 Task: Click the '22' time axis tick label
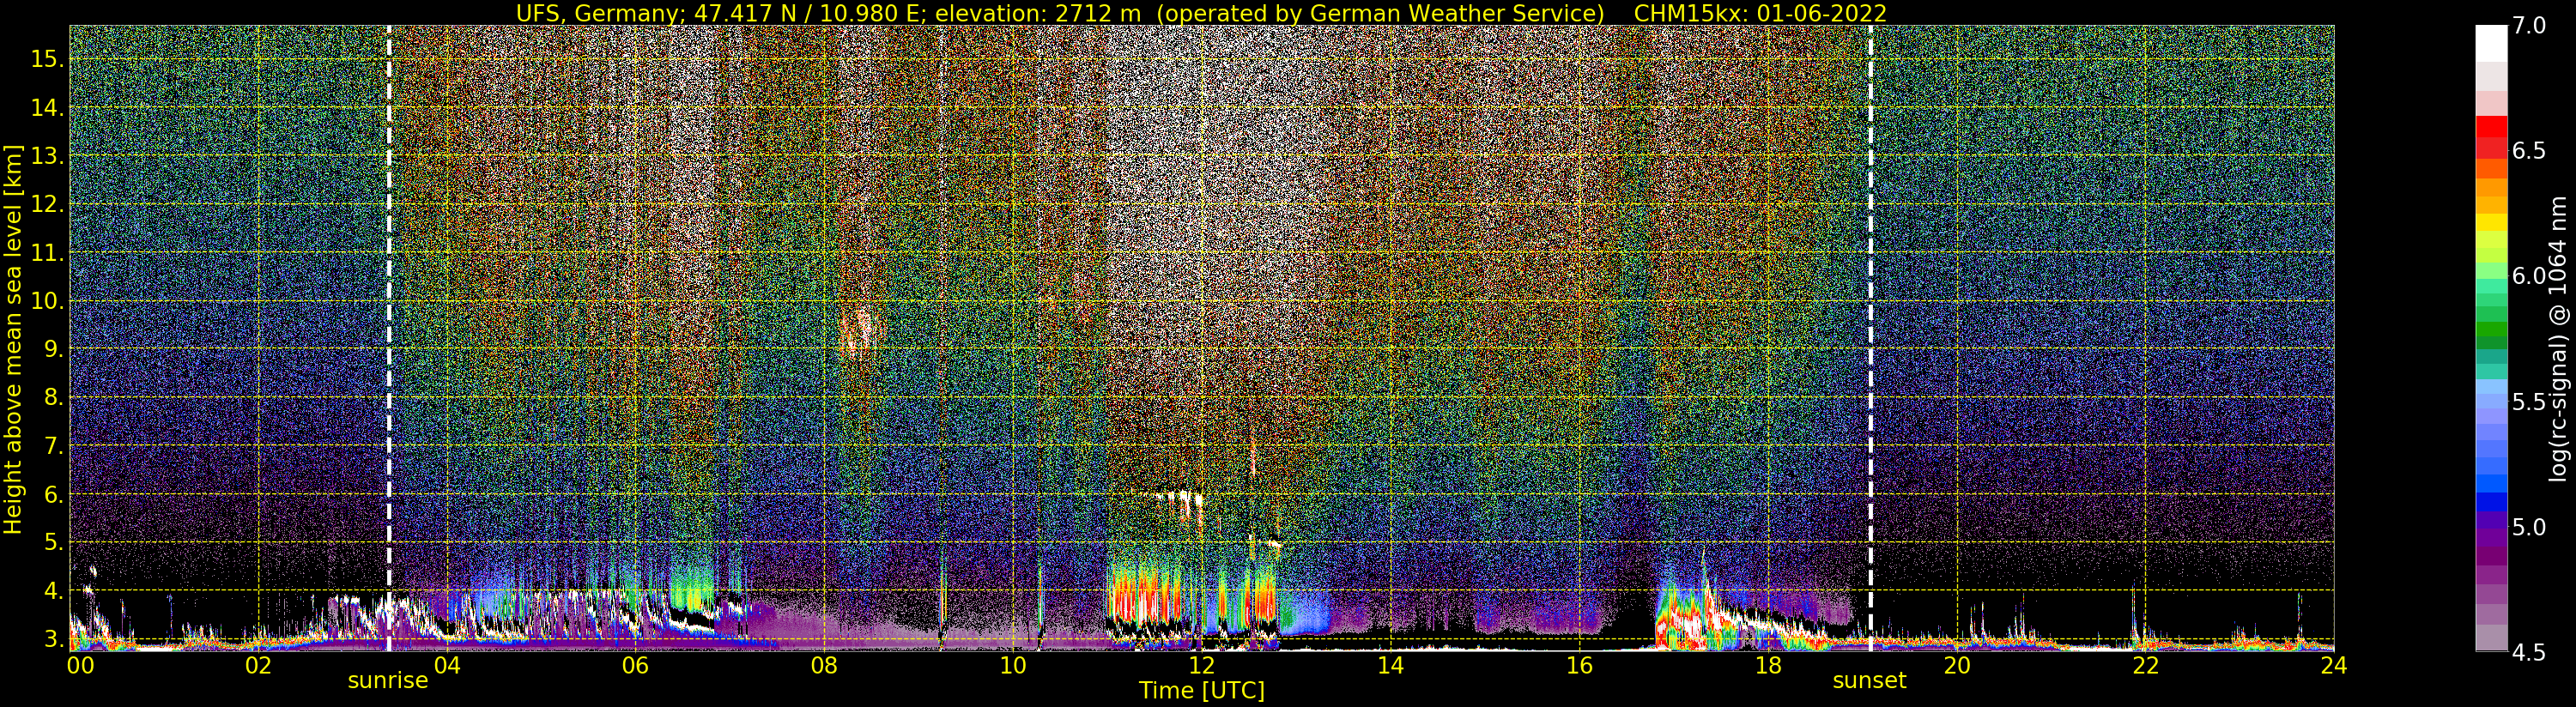click(2145, 666)
